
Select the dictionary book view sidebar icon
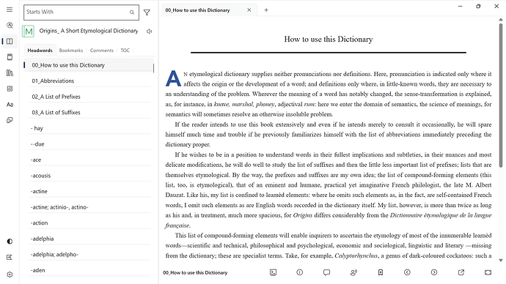coord(10,41)
